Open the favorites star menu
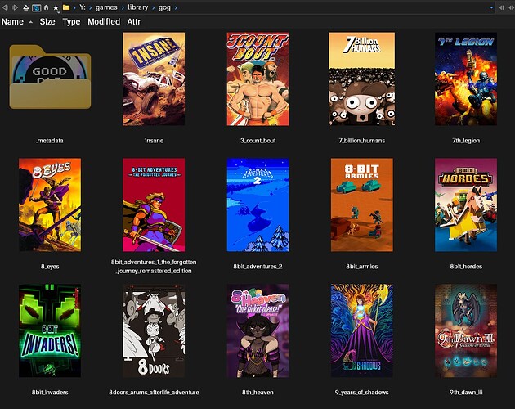Viewport: 515px width, 409px height. click(56, 7)
